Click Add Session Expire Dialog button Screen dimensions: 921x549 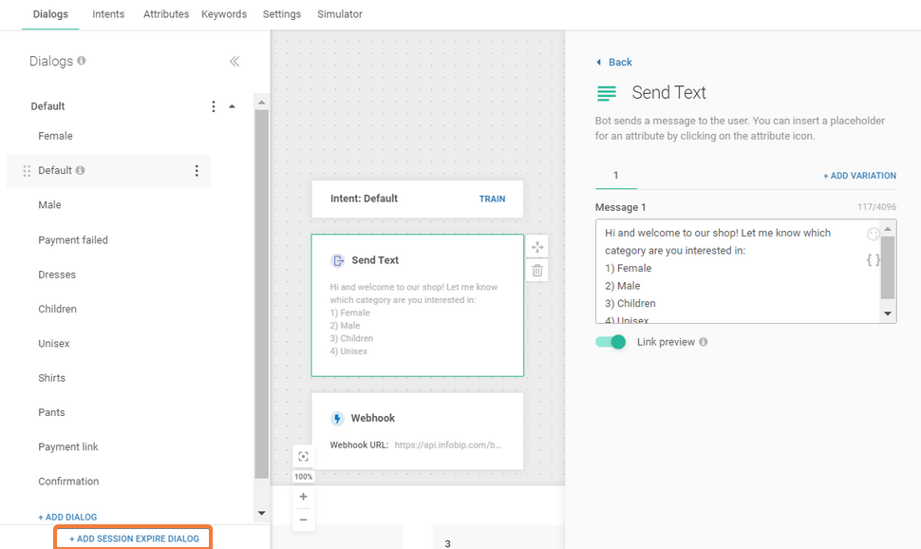[134, 539]
